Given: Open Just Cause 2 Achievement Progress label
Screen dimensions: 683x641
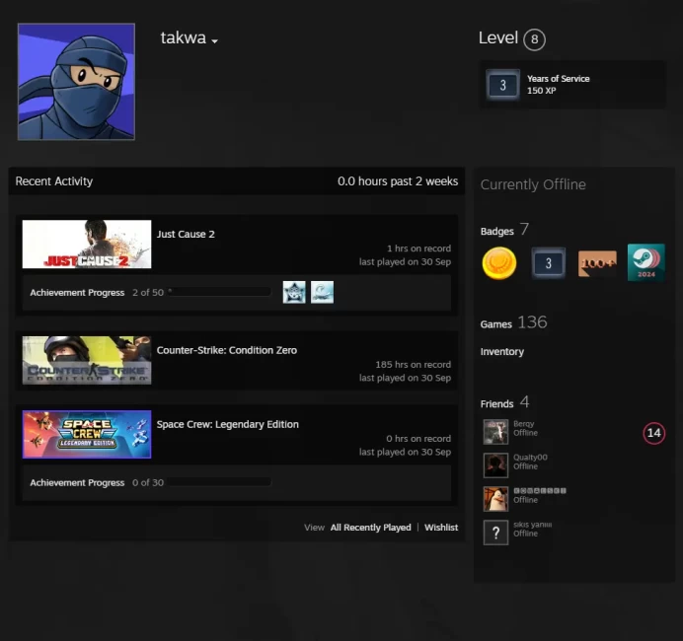Looking at the screenshot, I should click(x=77, y=293).
